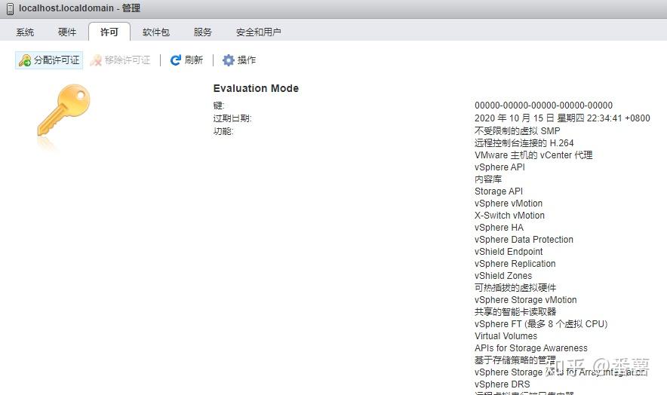The width and height of the screenshot is (667, 395).
Task: Click the expiration date value 2020 年 10 月
Action: click(x=562, y=118)
